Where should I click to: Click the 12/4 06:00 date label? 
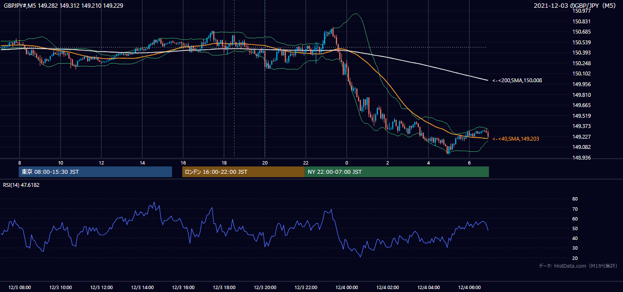pyautogui.click(x=469, y=288)
